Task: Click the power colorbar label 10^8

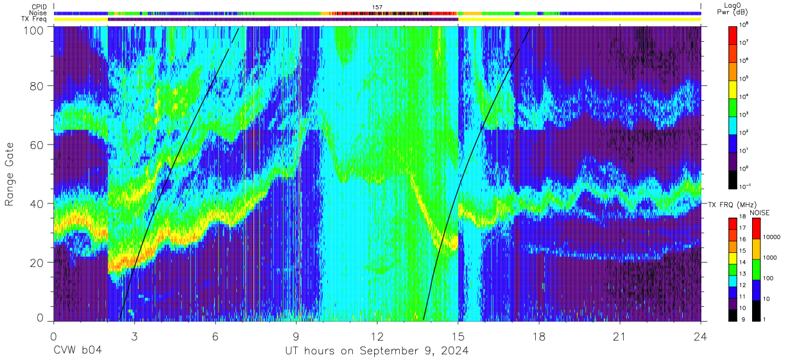Action: [x=744, y=24]
